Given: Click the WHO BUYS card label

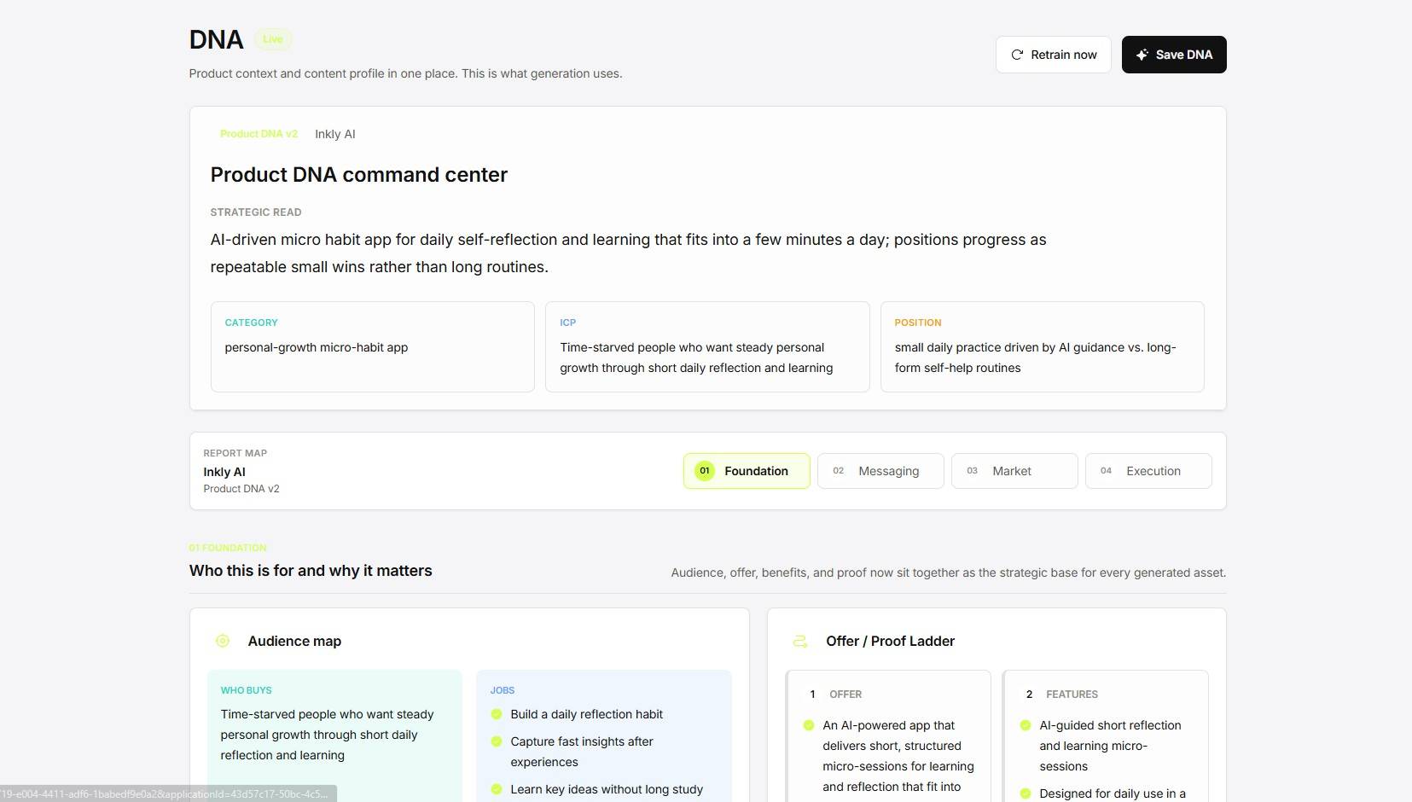Looking at the screenshot, I should (246, 690).
